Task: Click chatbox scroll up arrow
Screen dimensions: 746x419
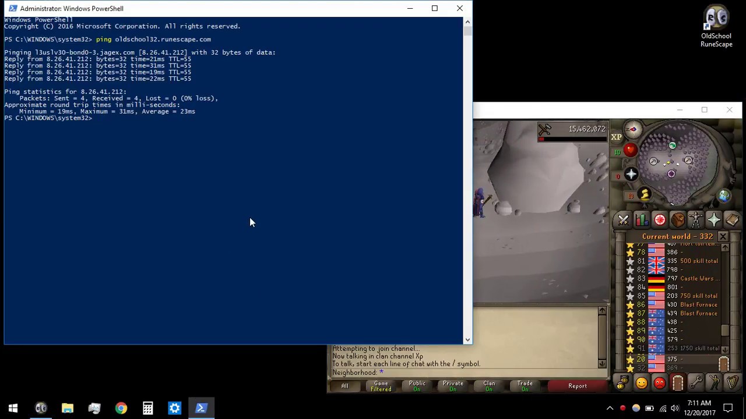Action: pyautogui.click(x=602, y=311)
